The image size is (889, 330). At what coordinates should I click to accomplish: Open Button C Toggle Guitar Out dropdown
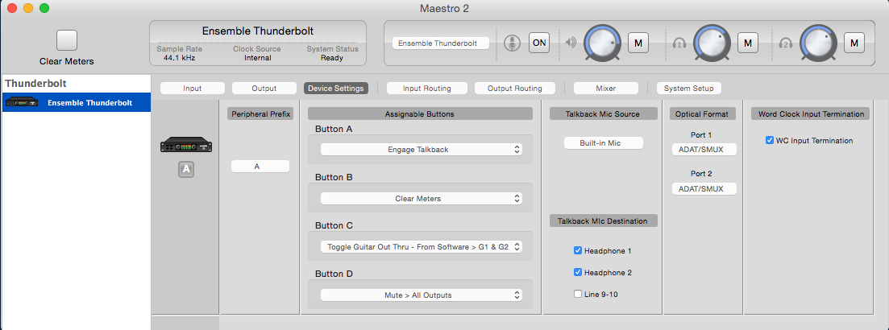[421, 247]
